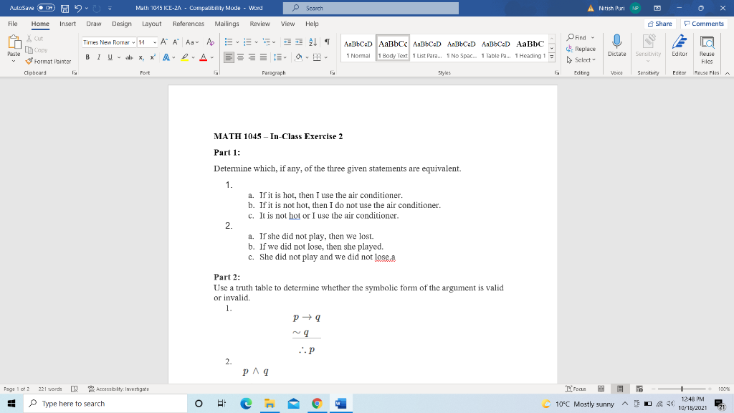Open the Editor pane
Viewport: 734px width, 413px height.
679,44
